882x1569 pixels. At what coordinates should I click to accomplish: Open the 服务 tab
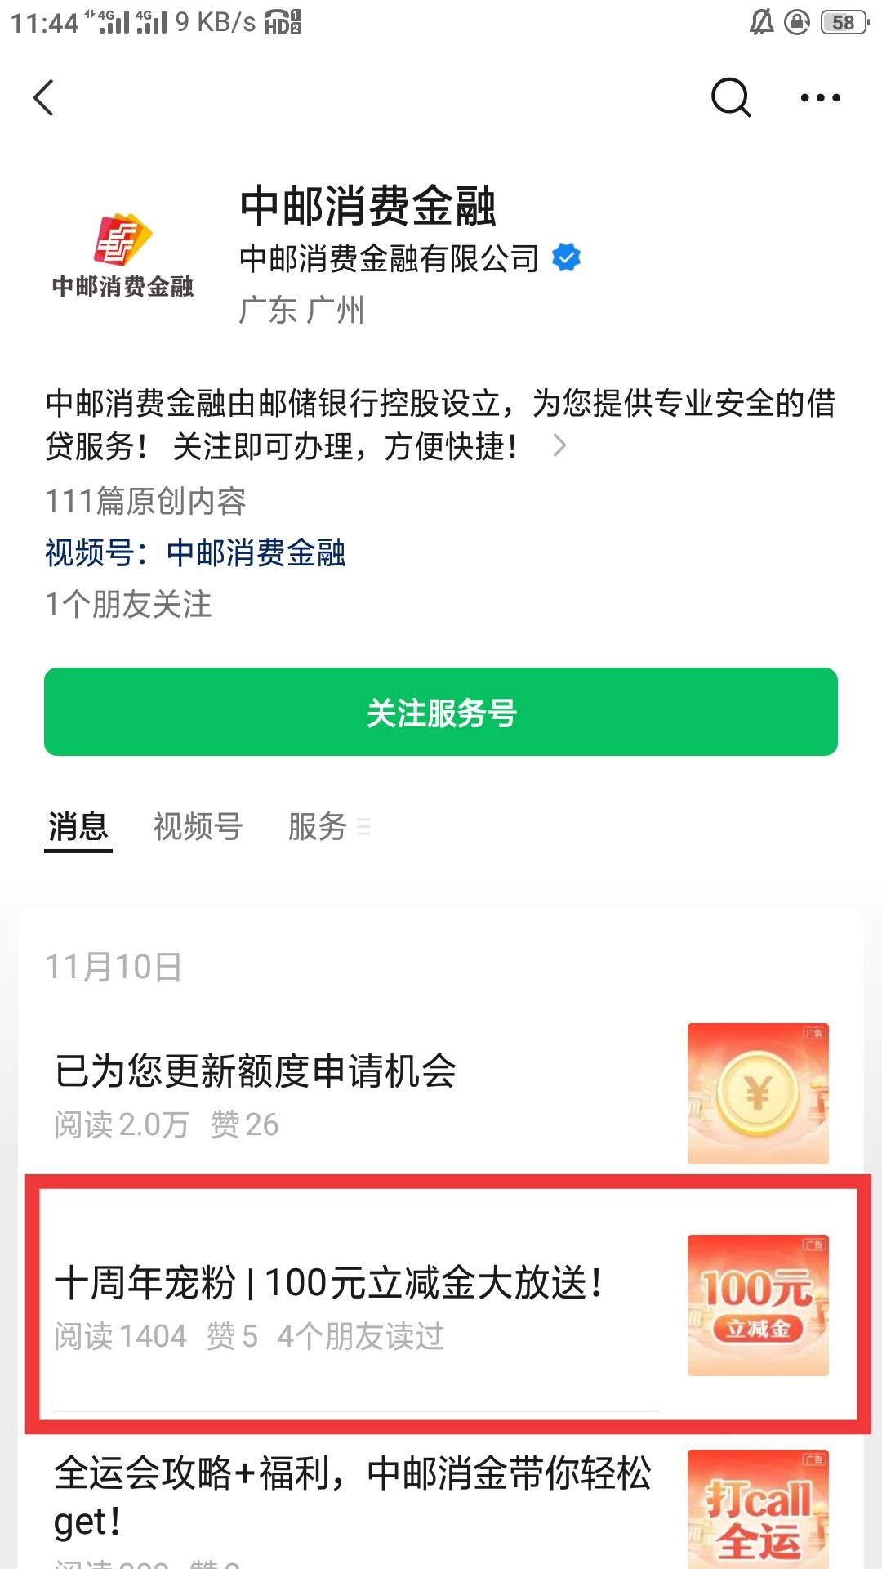point(318,827)
